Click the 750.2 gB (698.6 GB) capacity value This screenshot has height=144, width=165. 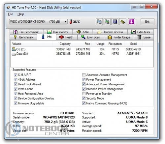click(59, 122)
